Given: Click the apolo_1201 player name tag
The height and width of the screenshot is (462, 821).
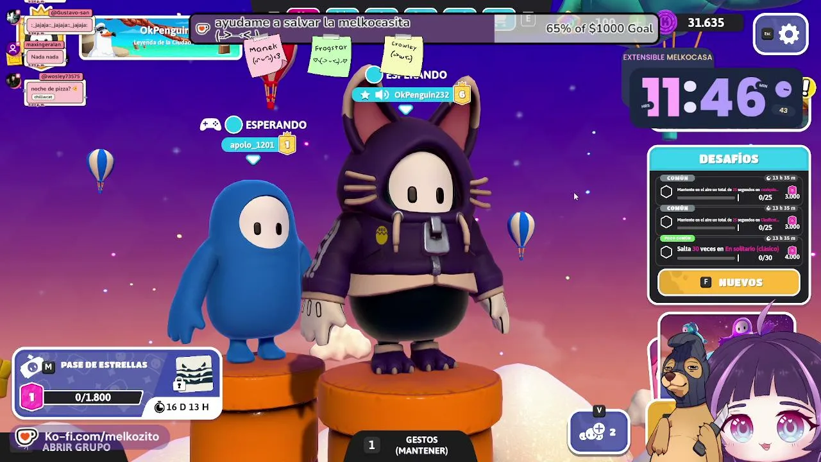Looking at the screenshot, I should click(x=252, y=145).
